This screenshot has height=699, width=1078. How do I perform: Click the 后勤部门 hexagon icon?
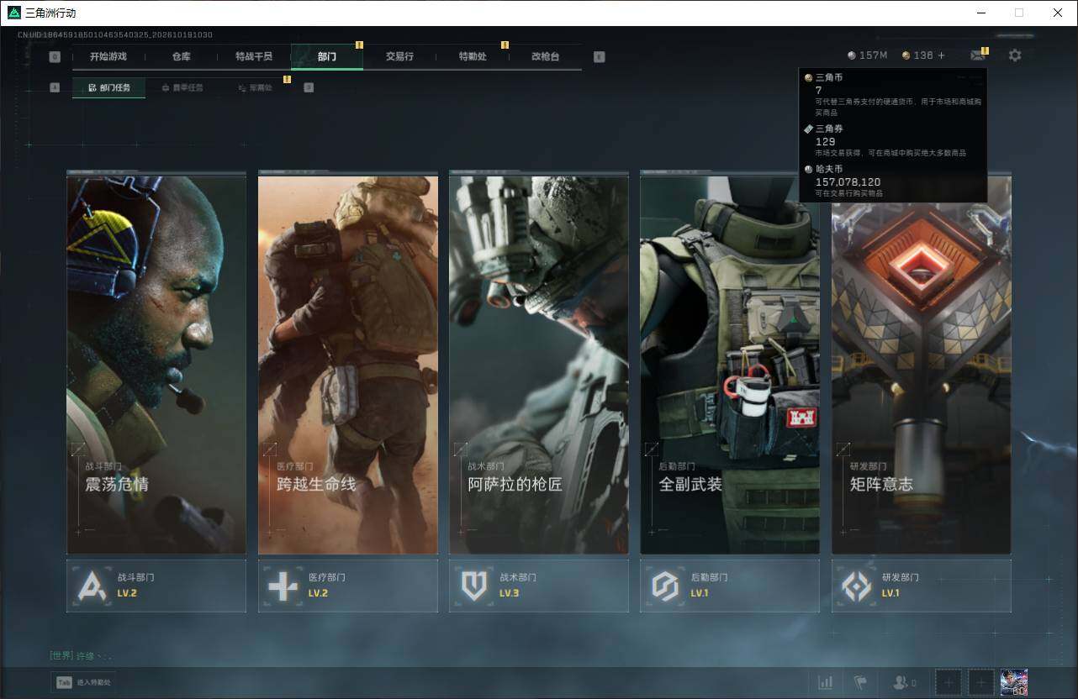coord(665,586)
